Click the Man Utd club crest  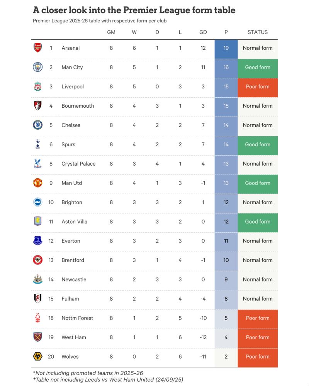pos(37,183)
